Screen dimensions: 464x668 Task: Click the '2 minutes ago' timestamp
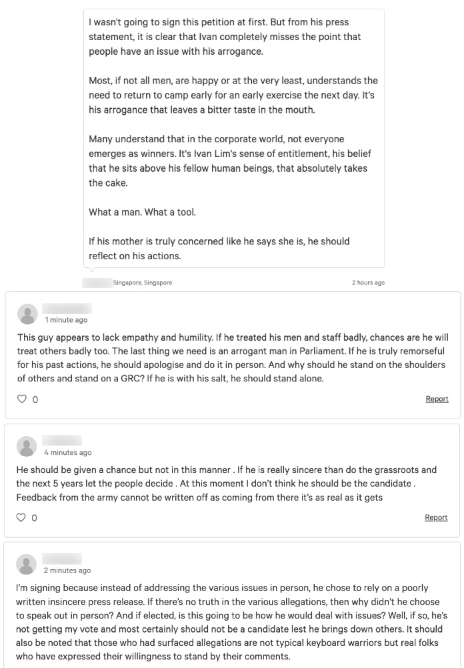pos(67,570)
